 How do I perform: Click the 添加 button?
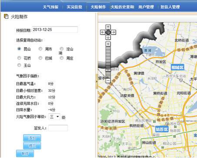(32, 138)
